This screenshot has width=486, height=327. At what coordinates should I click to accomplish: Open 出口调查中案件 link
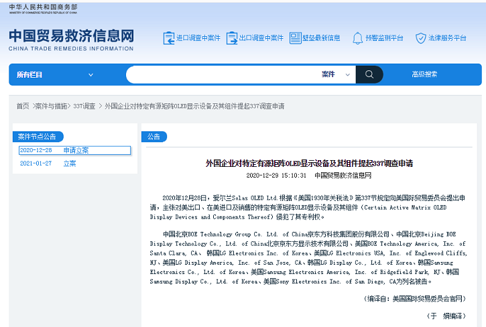(x=261, y=38)
